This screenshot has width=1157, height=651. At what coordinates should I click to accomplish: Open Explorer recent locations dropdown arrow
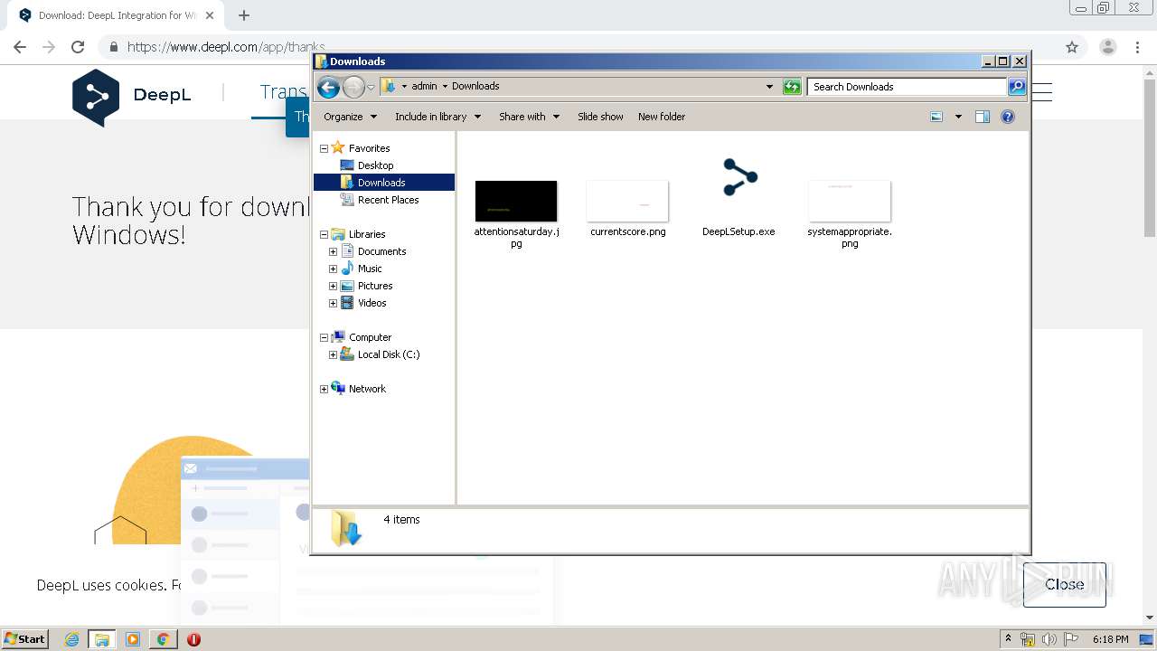click(371, 87)
